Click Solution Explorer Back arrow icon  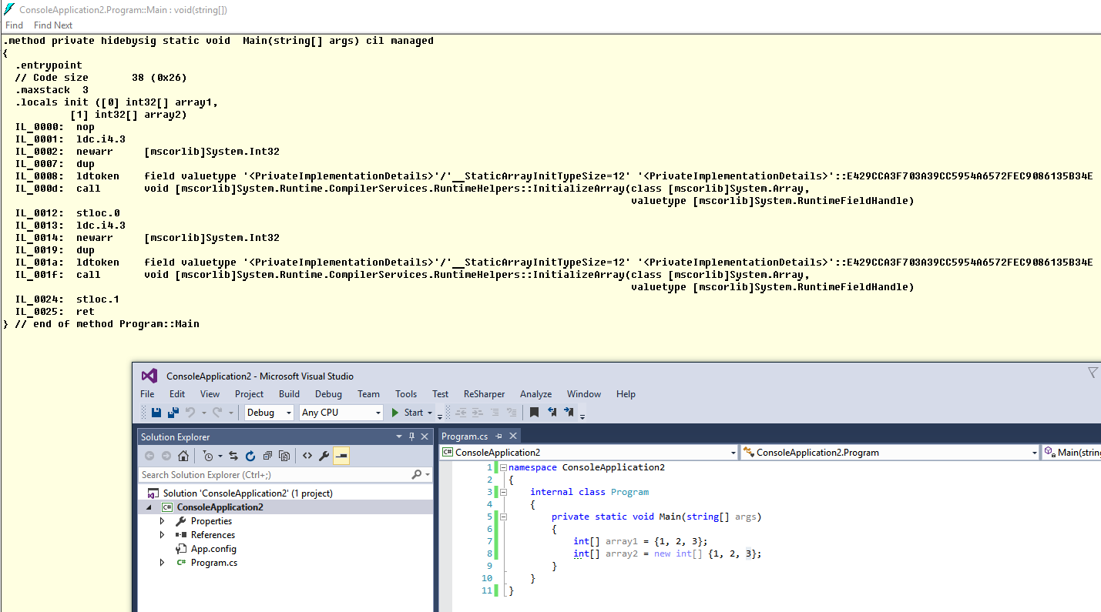149,456
